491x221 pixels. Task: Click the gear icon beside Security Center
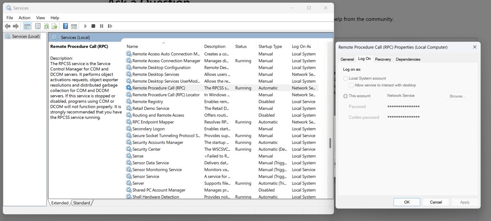[129, 149]
